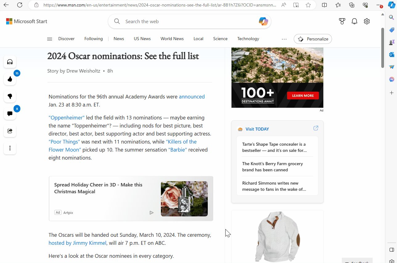Select the Discover tab

coord(66,39)
